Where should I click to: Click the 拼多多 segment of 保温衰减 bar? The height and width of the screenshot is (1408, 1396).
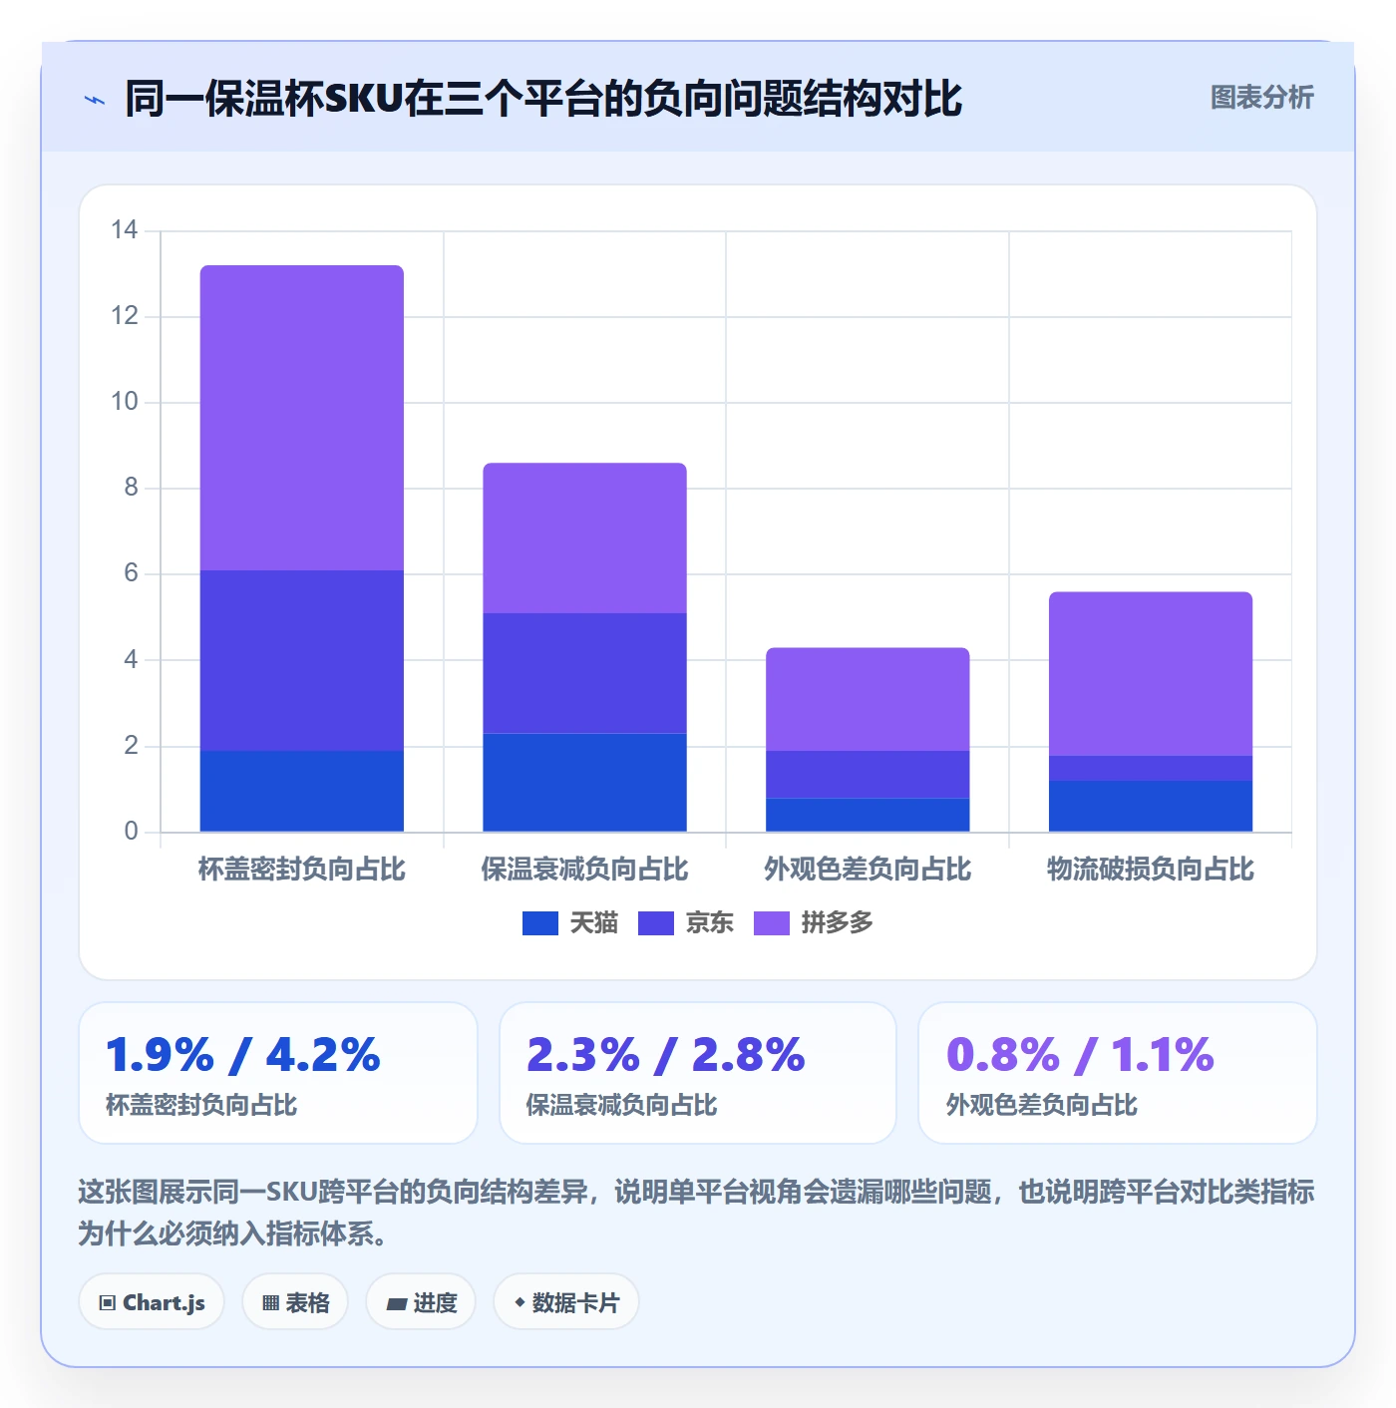point(584,537)
